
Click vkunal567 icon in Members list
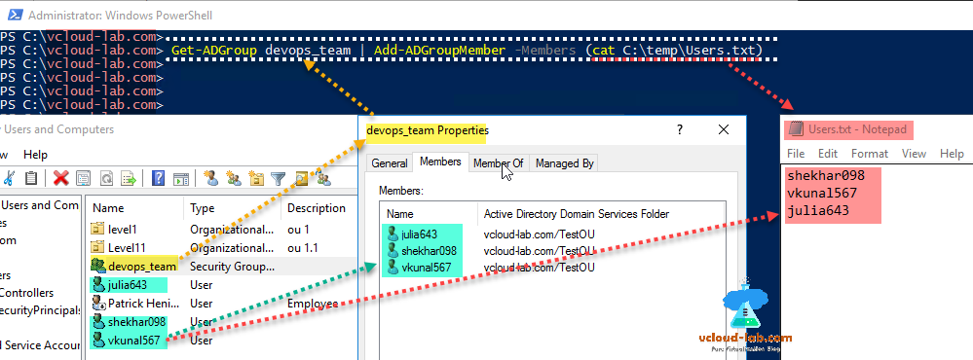click(x=393, y=267)
